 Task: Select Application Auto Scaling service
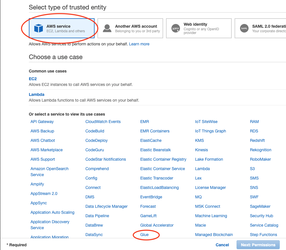point(53,212)
